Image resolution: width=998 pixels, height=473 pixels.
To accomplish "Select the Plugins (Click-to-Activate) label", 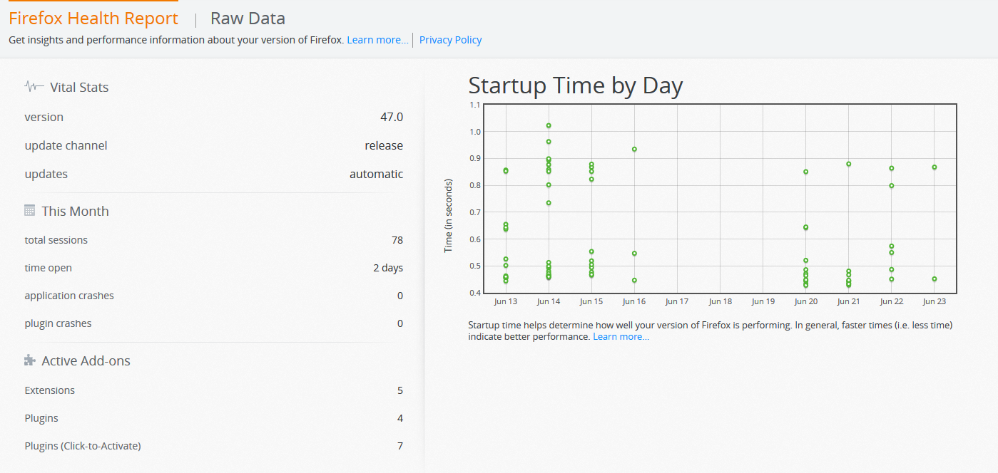I will [x=83, y=446].
